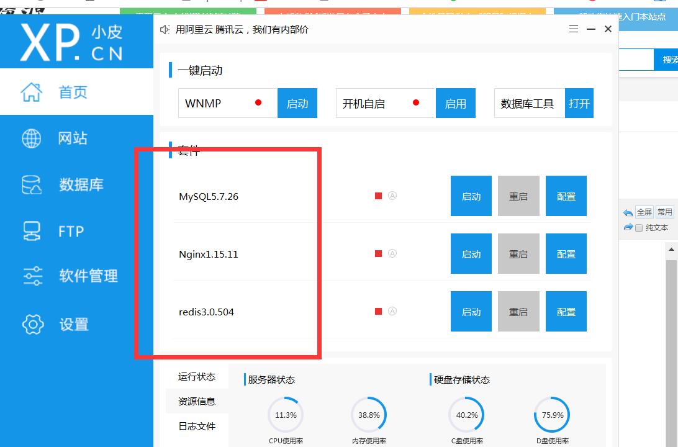The image size is (678, 447).
Task: Click the 软件管理 sliders icon
Action: tap(32, 276)
